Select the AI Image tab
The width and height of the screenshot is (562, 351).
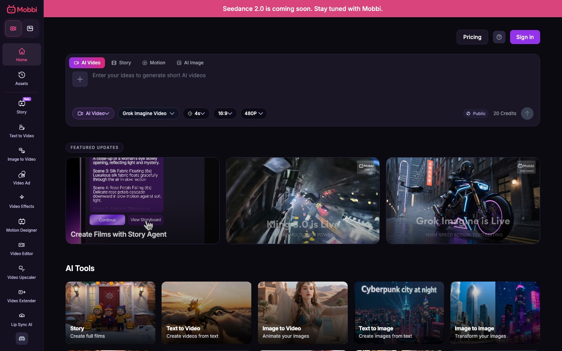(x=190, y=63)
